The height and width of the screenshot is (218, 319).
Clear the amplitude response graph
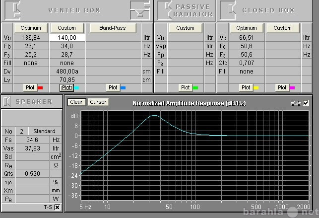[76, 102]
